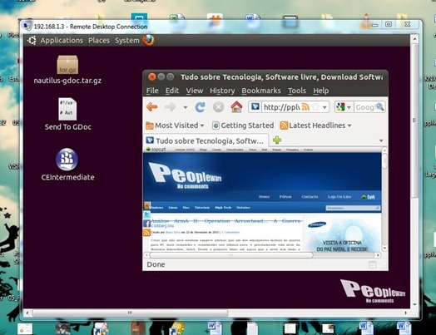Launch Firefox from the top panel icon
Image resolution: width=436 pixels, height=335 pixels.
tap(148, 40)
